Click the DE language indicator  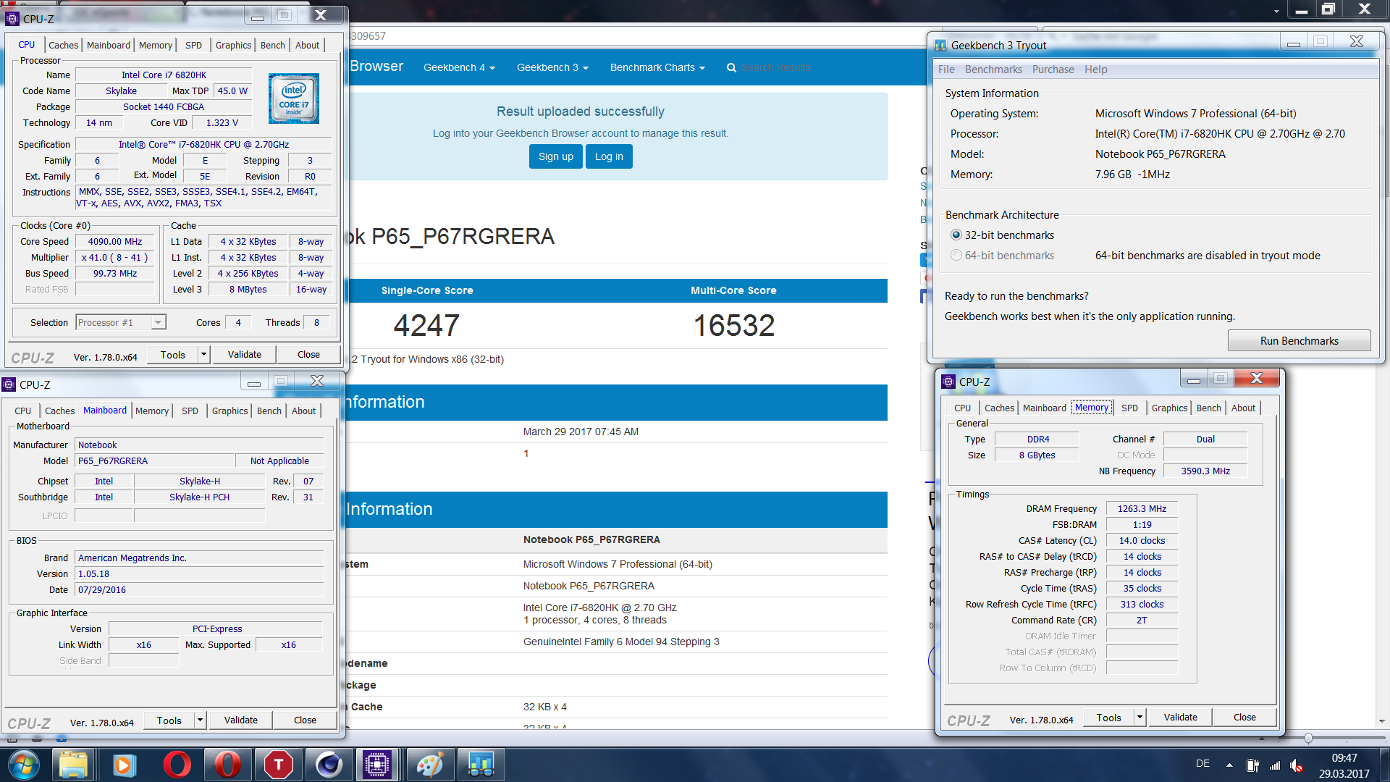[x=1202, y=763]
